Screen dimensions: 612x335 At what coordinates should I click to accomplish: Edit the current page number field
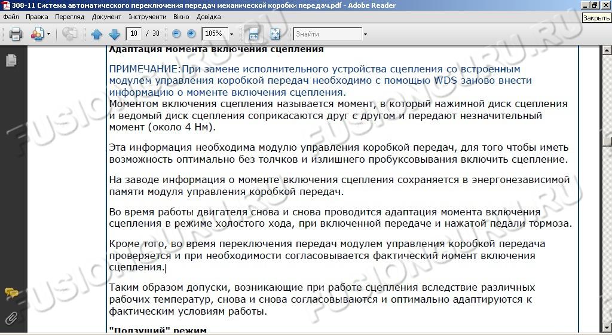133,33
